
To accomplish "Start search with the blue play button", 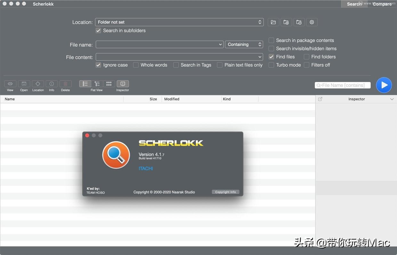I will pyautogui.click(x=384, y=85).
